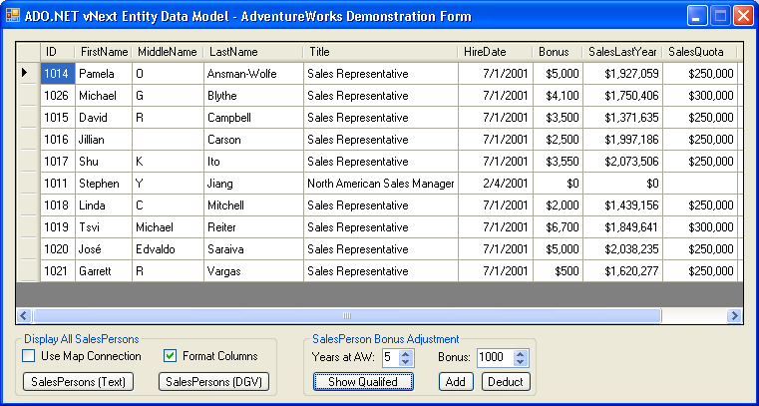Screen dimensions: 759x406
Task: Sort by the Bonus column header
Action: tap(558, 52)
